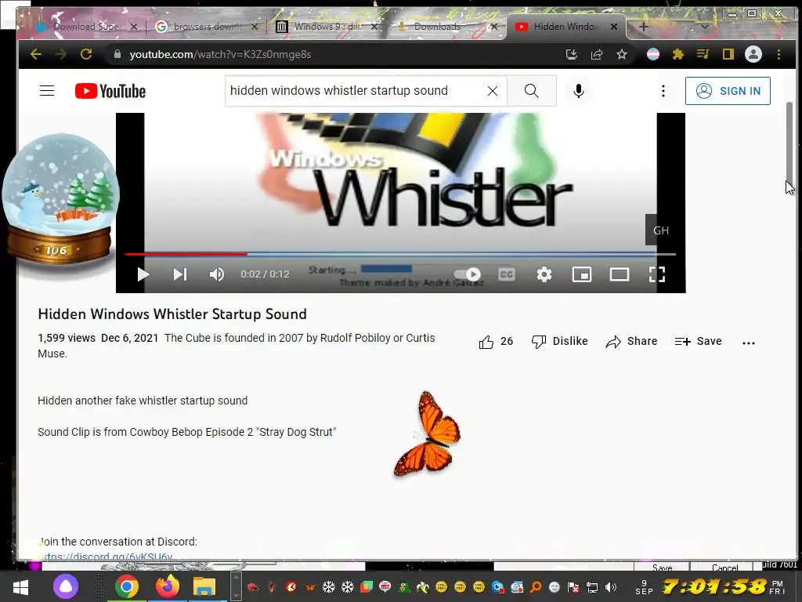
Task: Open video player settings gear
Action: click(544, 274)
